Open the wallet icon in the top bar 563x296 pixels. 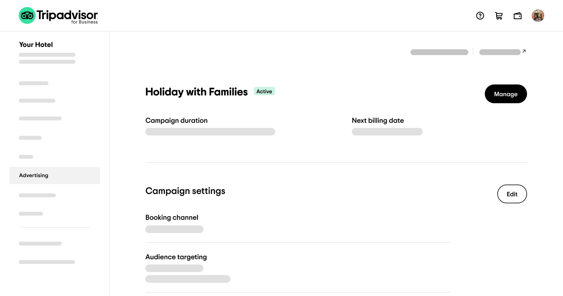(x=518, y=16)
